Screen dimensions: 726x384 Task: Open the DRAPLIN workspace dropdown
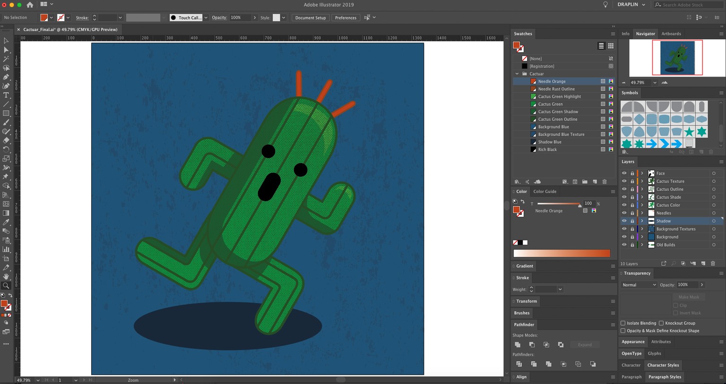click(x=631, y=5)
